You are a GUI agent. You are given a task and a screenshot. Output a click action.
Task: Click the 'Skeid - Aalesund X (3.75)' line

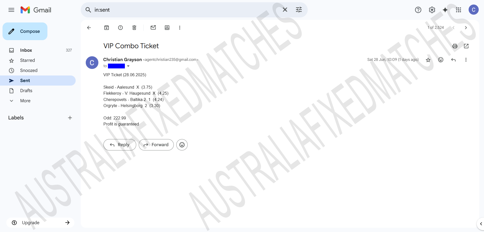coord(128,87)
